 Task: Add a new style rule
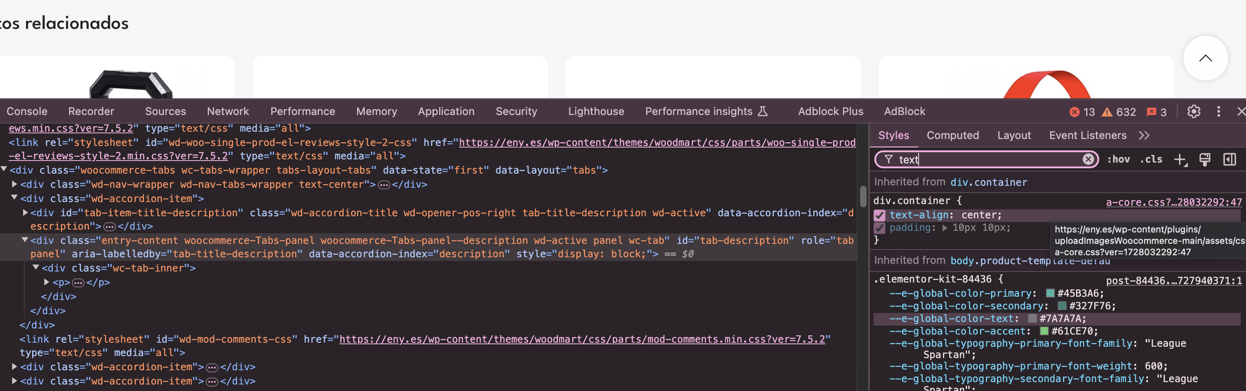pos(1180,159)
